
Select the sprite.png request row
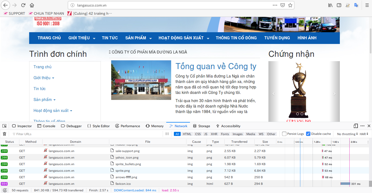click(x=185, y=171)
